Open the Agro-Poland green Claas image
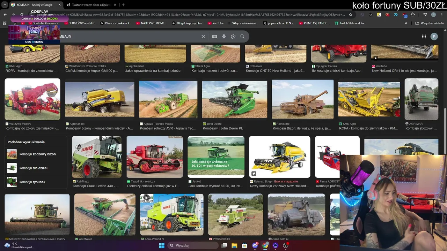Image resolution: width=447 pixels, height=251 pixels. click(172, 215)
